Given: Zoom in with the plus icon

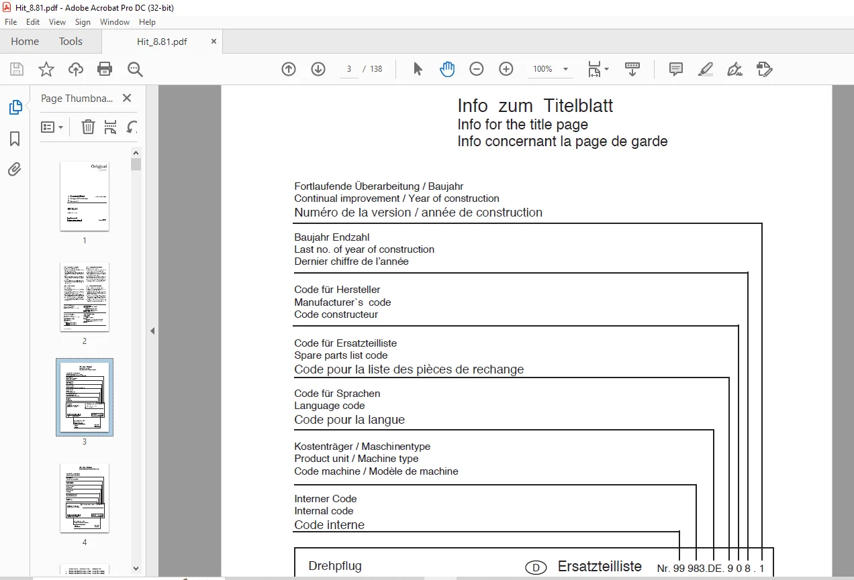Looking at the screenshot, I should (506, 69).
